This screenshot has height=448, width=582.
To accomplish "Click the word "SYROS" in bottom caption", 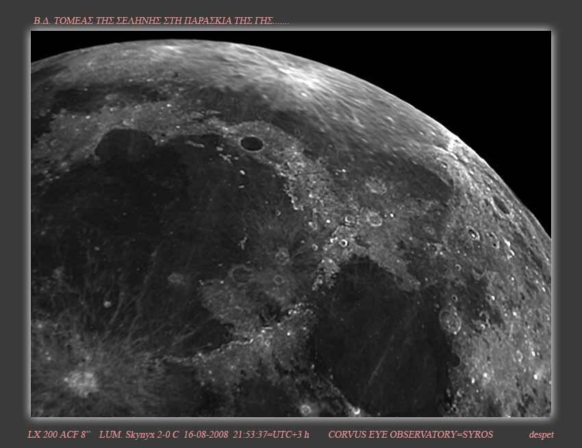I will (x=478, y=434).
